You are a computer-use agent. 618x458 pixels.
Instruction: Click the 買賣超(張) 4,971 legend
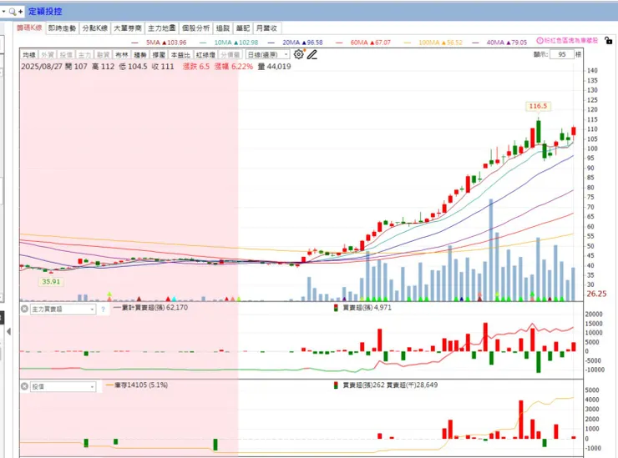[363, 307]
